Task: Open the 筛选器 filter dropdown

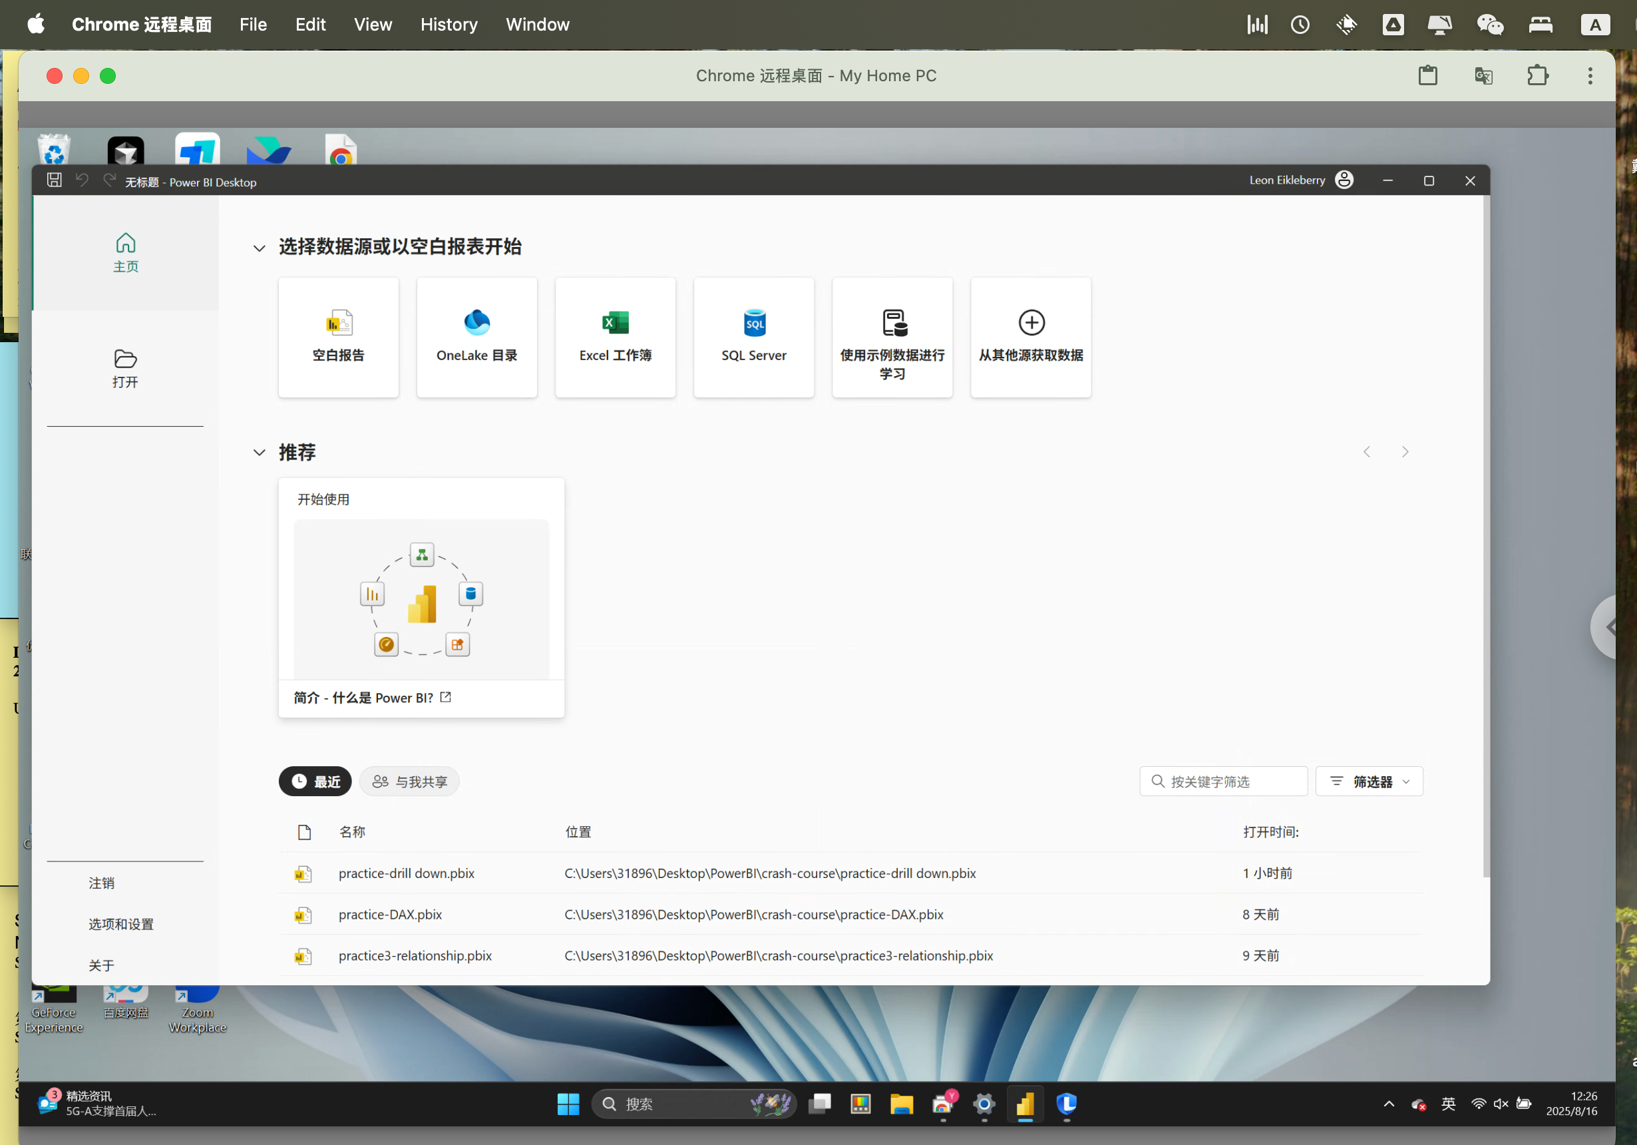Action: (x=1369, y=782)
